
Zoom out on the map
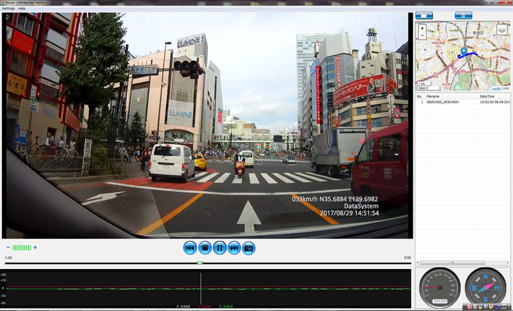pos(422,35)
